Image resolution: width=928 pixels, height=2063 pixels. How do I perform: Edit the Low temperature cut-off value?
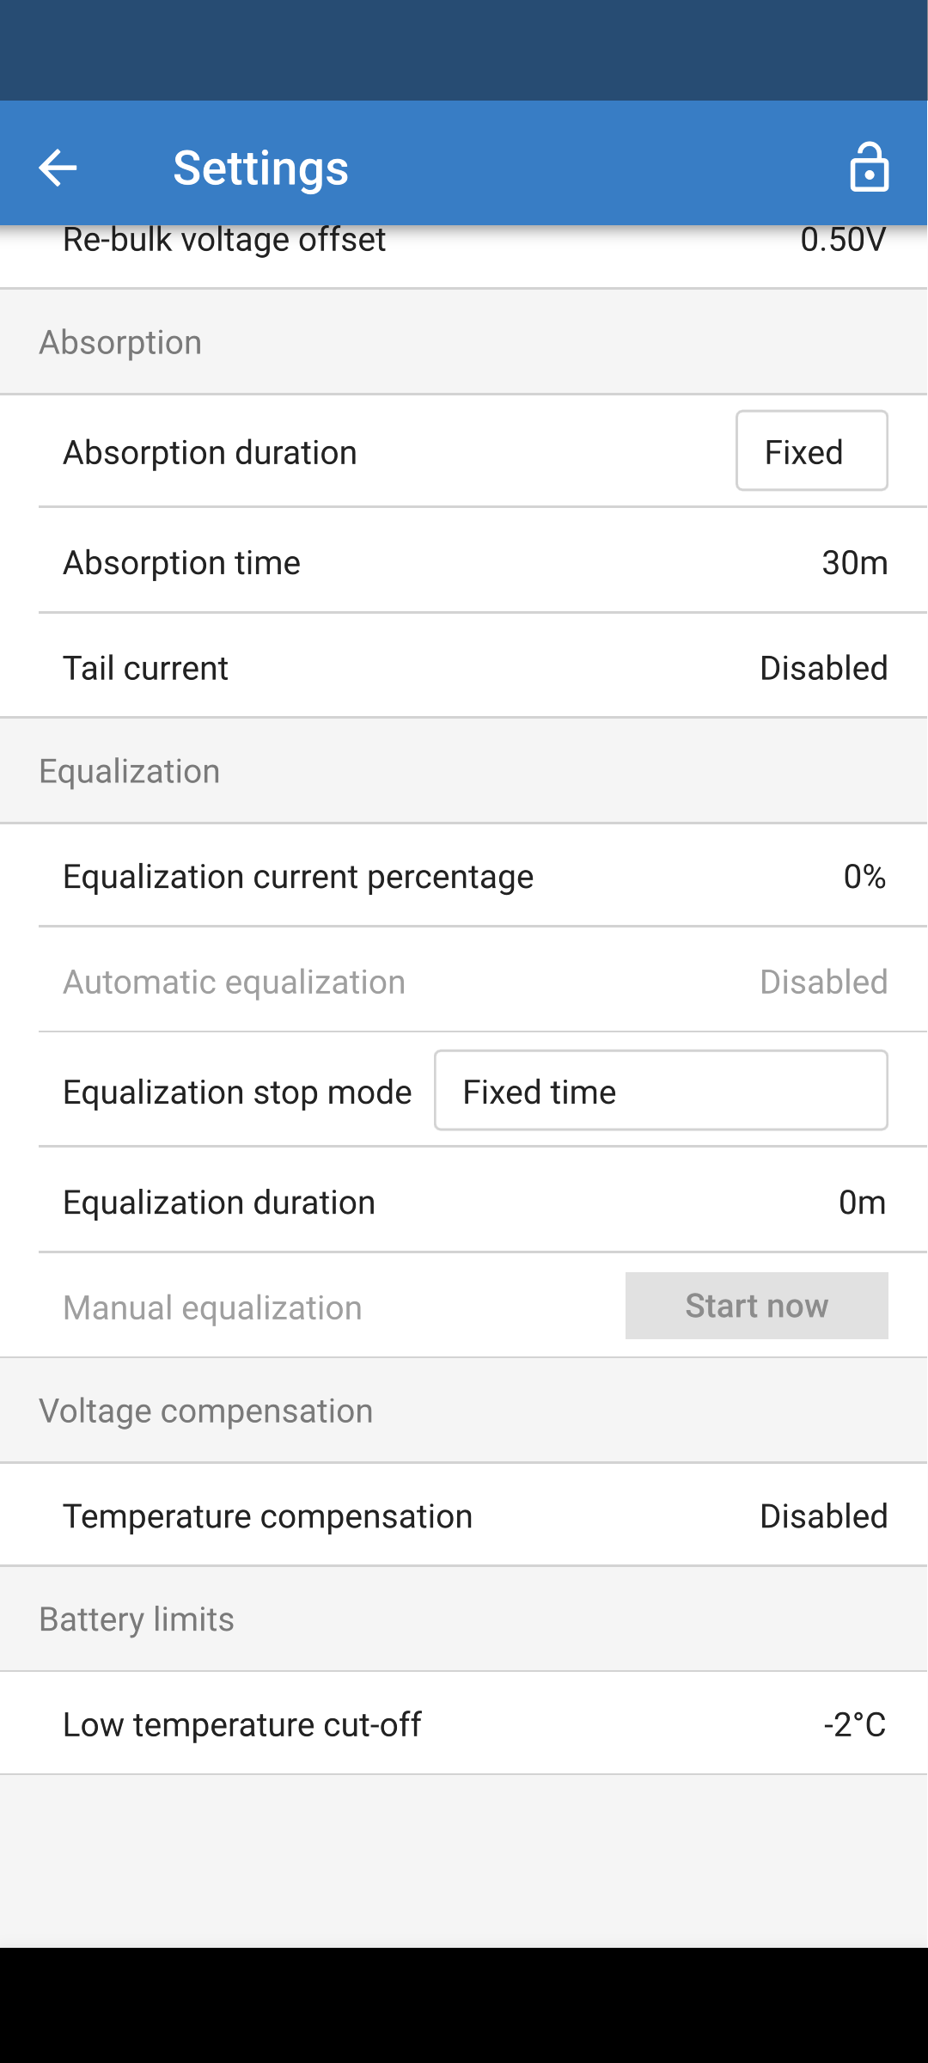pyautogui.click(x=854, y=1724)
